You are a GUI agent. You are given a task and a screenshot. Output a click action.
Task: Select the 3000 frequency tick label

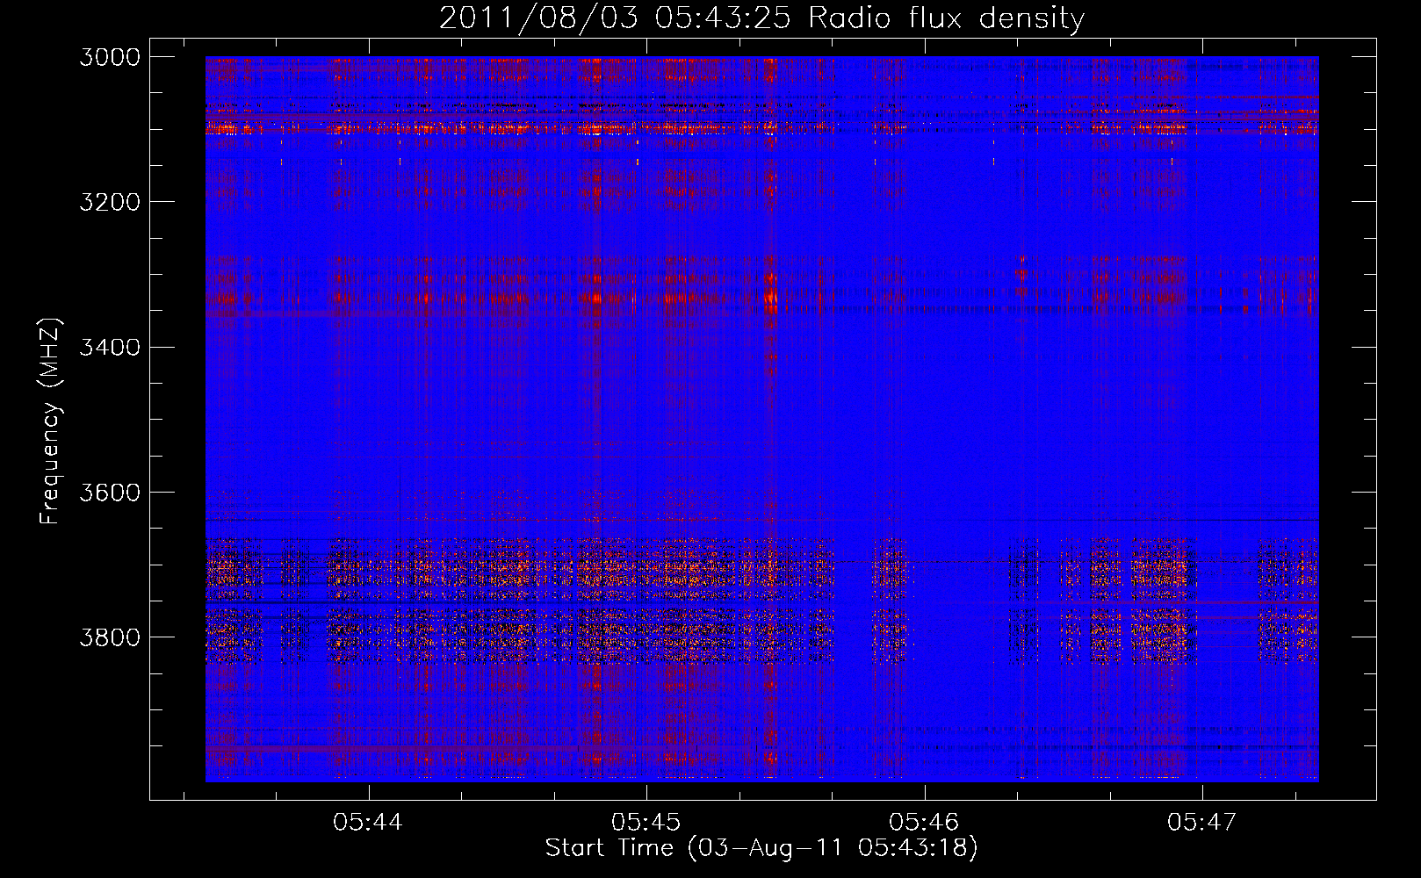pyautogui.click(x=110, y=57)
